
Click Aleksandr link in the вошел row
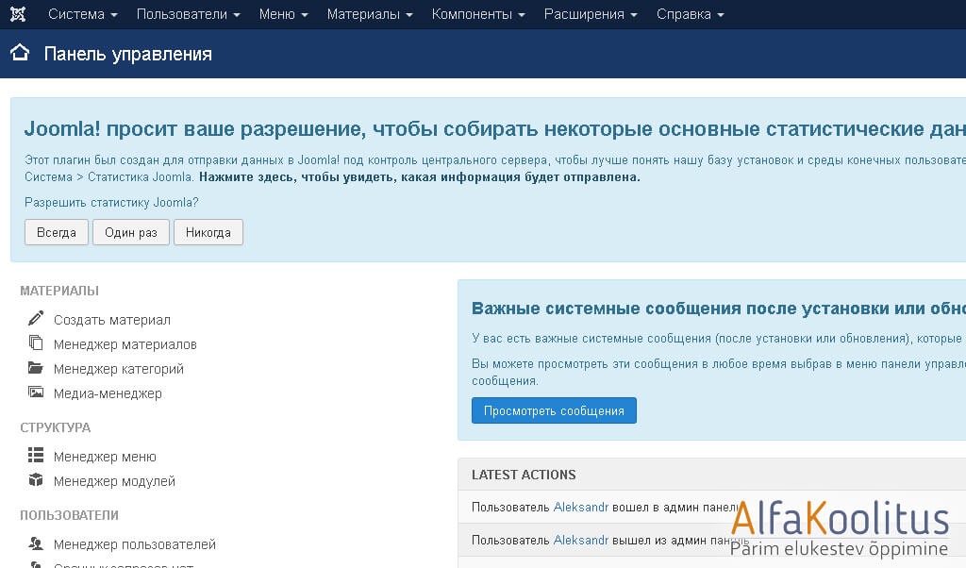point(581,507)
